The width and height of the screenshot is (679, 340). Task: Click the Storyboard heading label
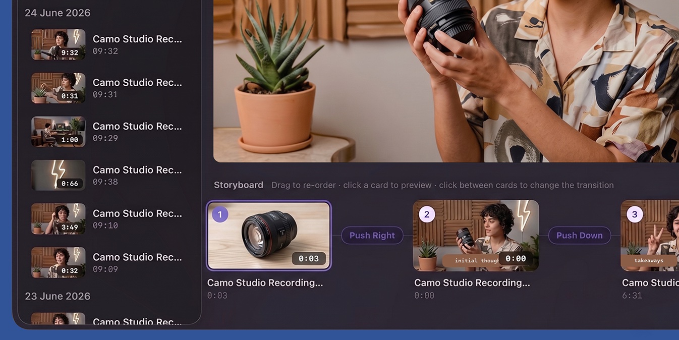(x=239, y=185)
